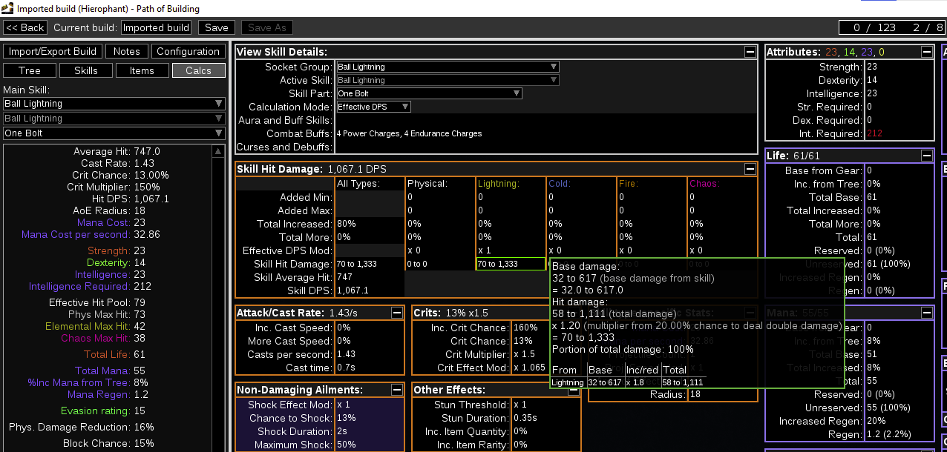This screenshot has width=947, height=452.
Task: Click Casts per second value 1.43
Action: coord(347,354)
